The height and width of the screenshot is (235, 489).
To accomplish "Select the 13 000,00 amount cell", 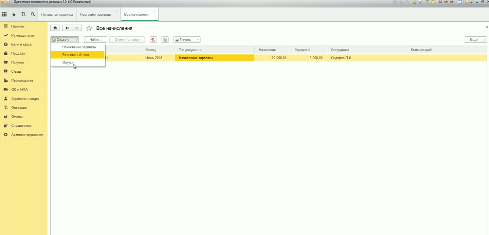I will point(308,58).
